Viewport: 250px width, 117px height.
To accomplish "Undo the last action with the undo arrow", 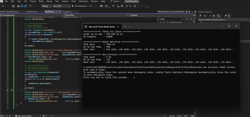I will tap(30, 6).
